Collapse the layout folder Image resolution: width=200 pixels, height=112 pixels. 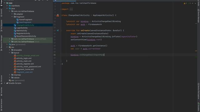click(x=10, y=53)
